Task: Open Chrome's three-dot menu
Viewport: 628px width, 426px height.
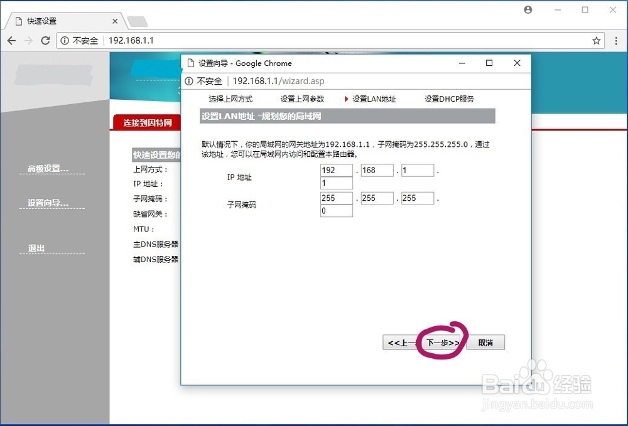Action: (x=616, y=40)
